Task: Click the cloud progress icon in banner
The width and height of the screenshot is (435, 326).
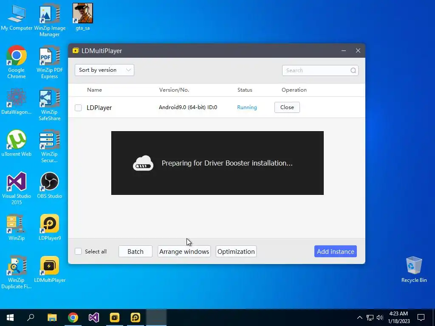Action: (x=143, y=163)
